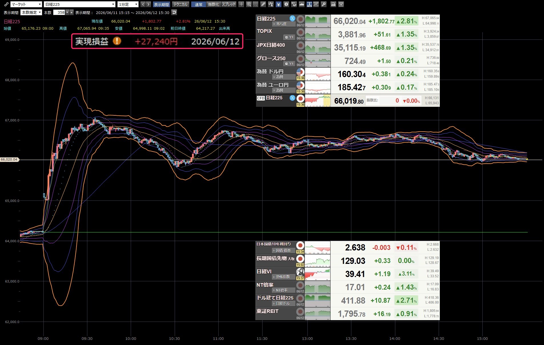Viewport: 544px width, 345px height.
Task: Click the 日本国債10年利回り mini chart thumbnail
Action: [318, 247]
